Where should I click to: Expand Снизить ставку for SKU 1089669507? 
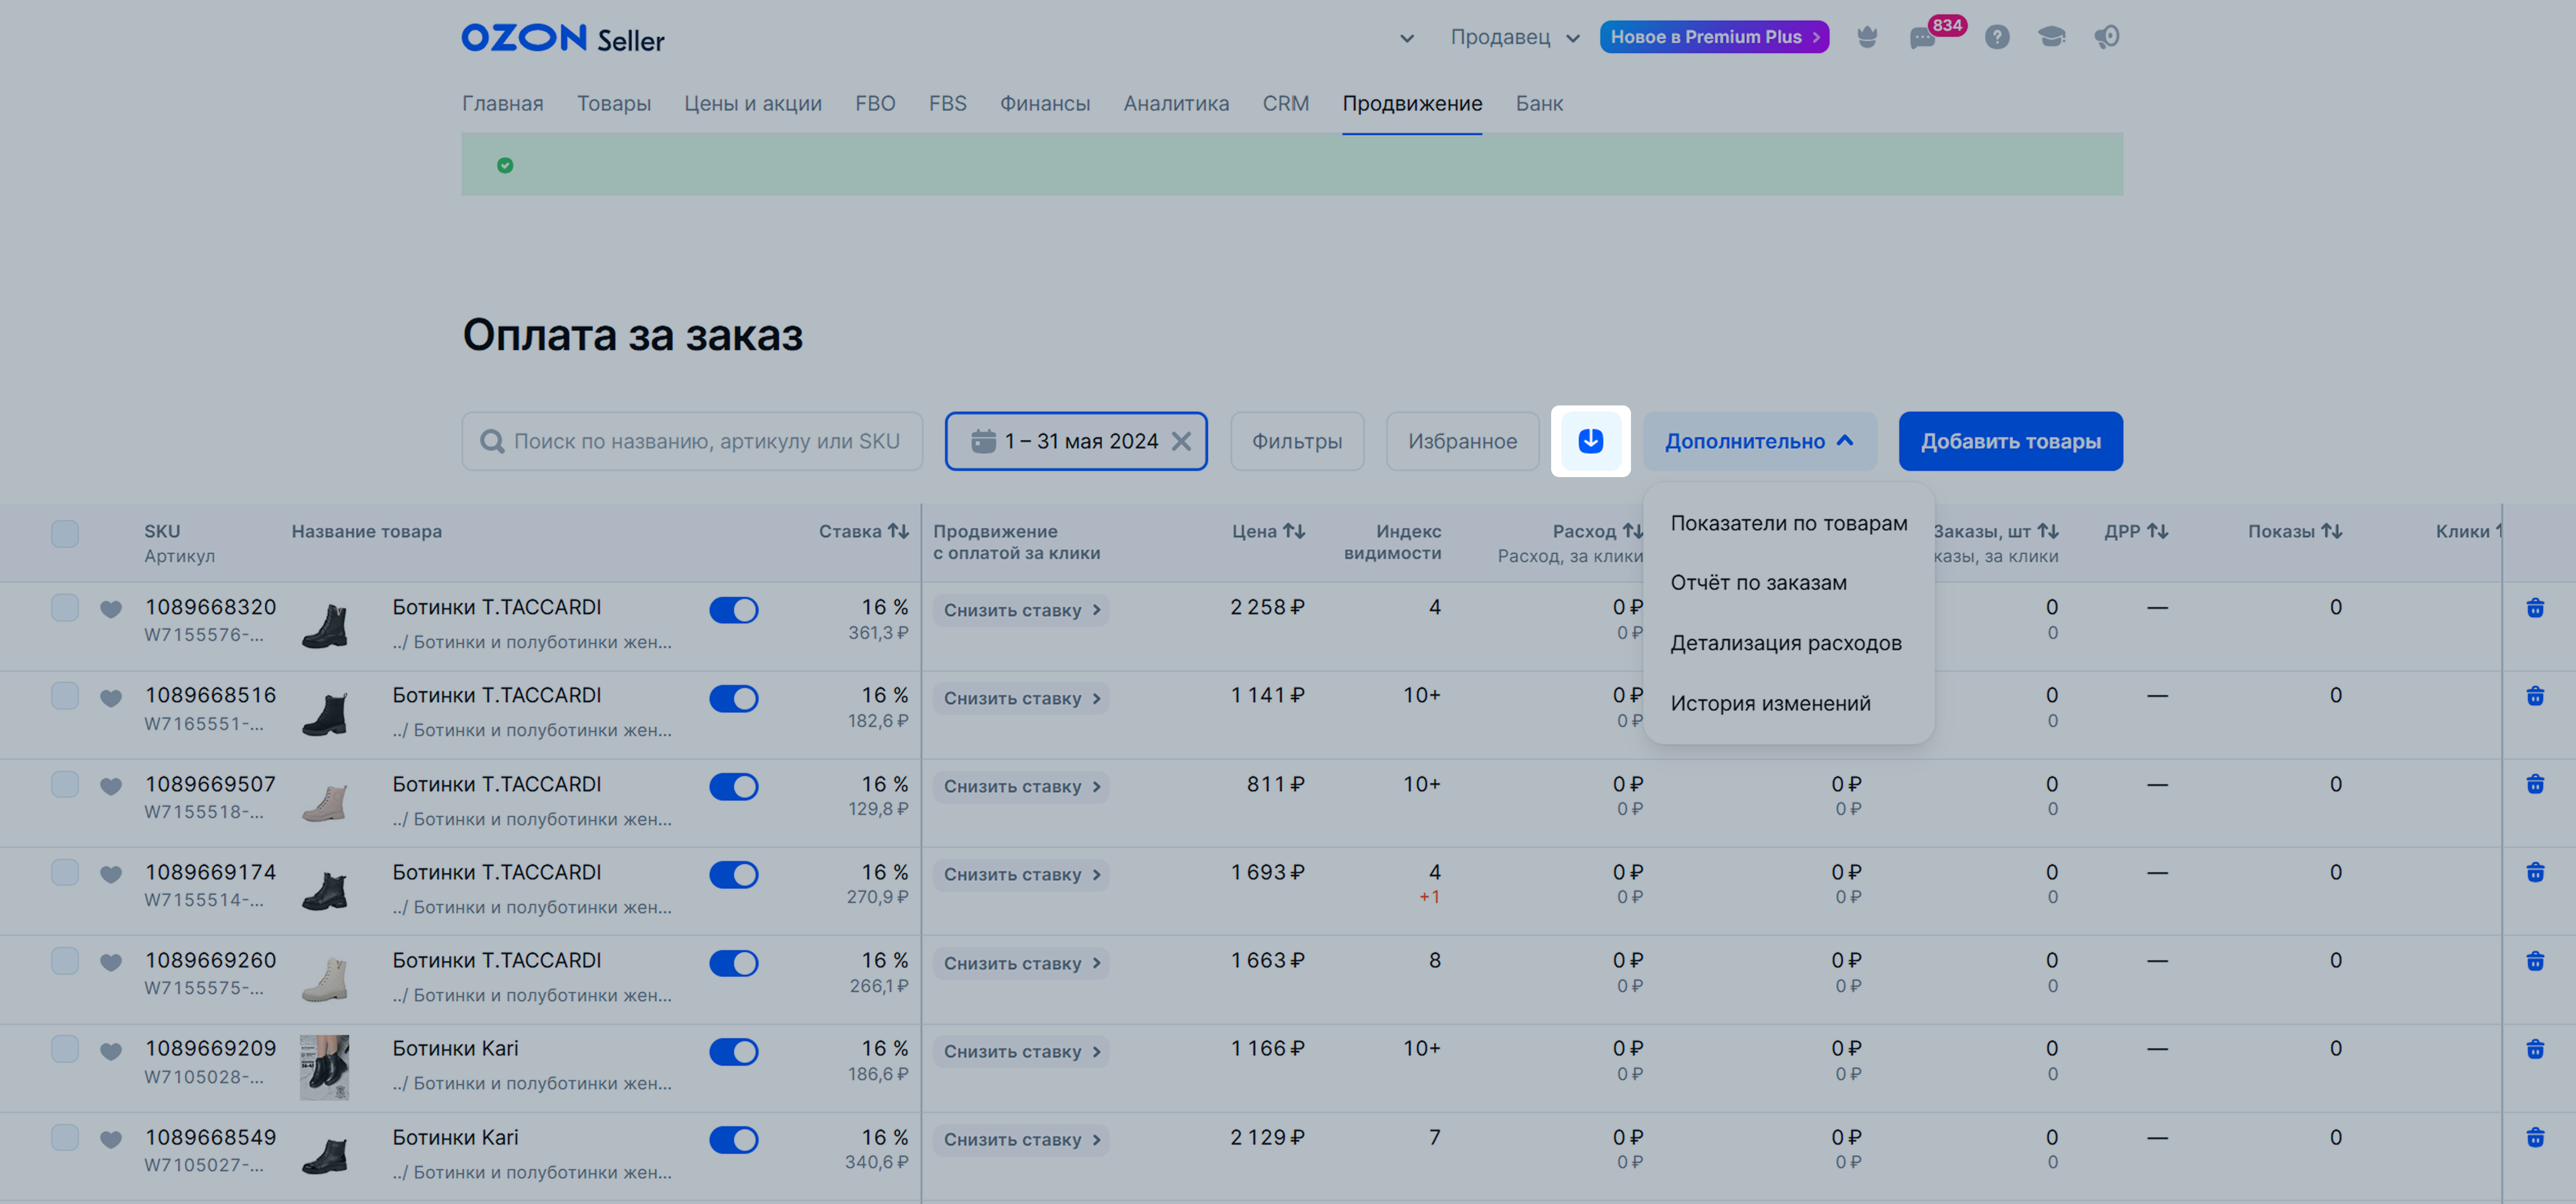[1021, 786]
